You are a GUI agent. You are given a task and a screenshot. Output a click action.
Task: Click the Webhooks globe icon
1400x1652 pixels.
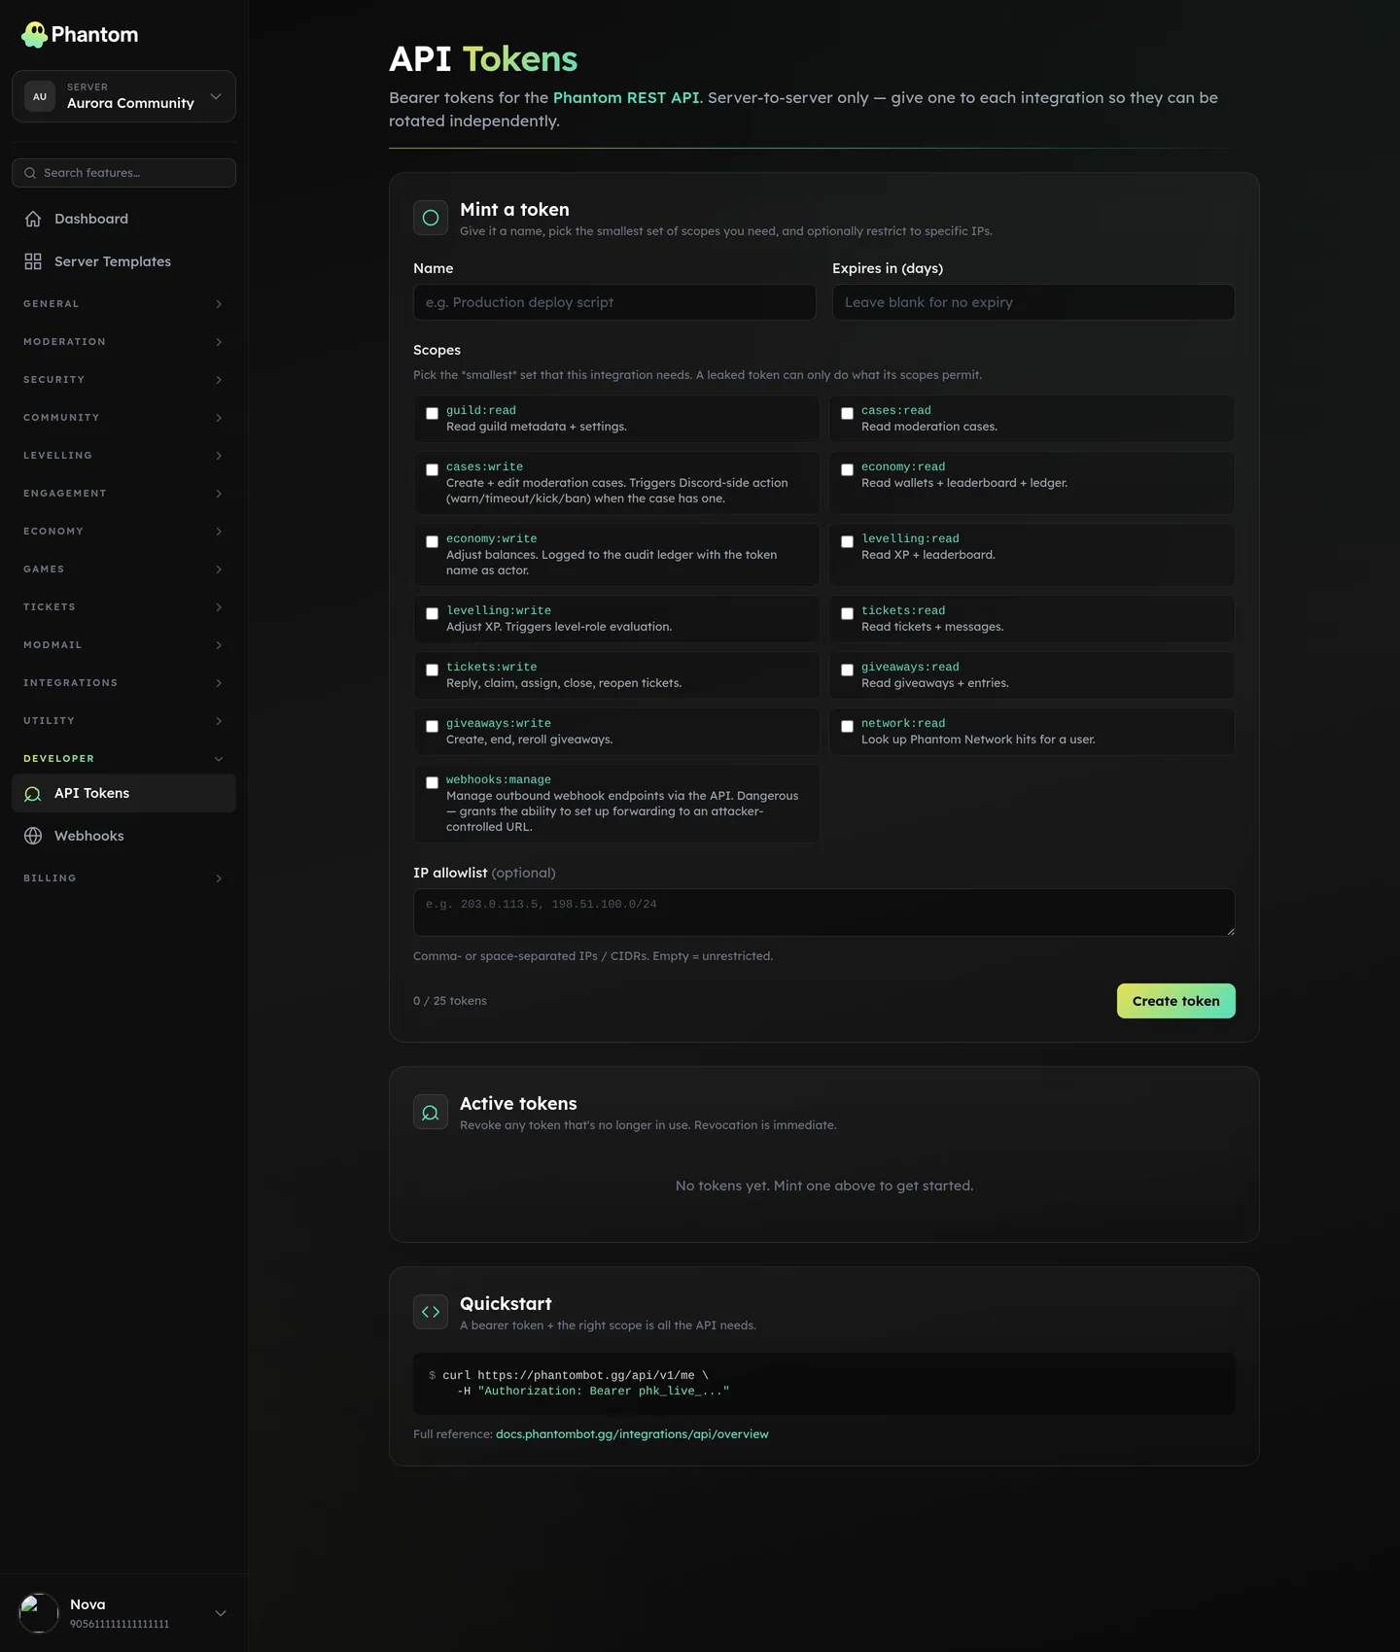[33, 836]
